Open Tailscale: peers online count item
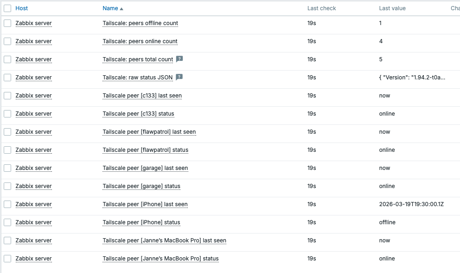 click(140, 41)
